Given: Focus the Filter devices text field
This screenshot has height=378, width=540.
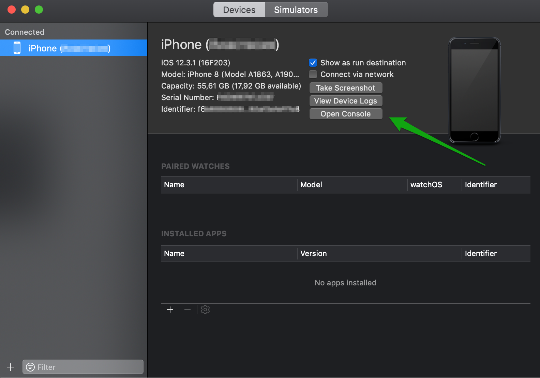Looking at the screenshot, I should click(x=89, y=367).
